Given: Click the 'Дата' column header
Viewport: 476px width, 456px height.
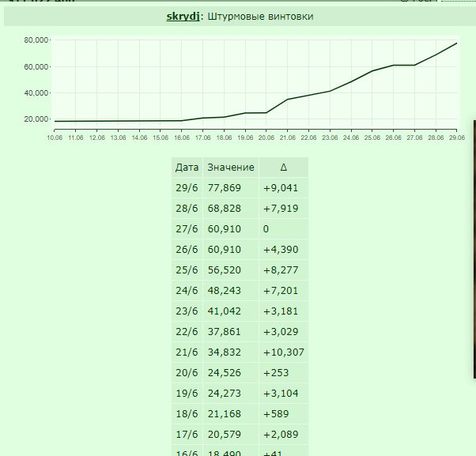Looking at the screenshot, I should click(x=187, y=168).
